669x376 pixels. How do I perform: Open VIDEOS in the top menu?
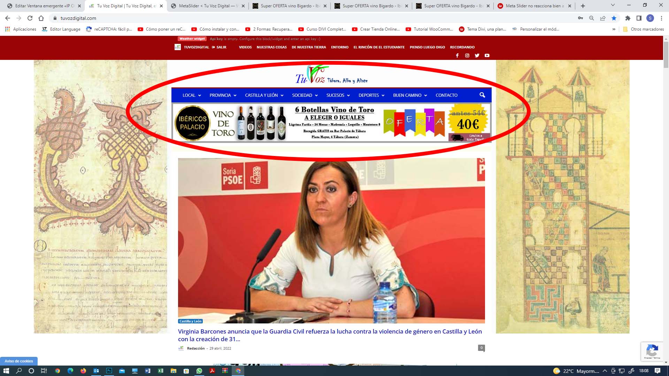pos(245,47)
